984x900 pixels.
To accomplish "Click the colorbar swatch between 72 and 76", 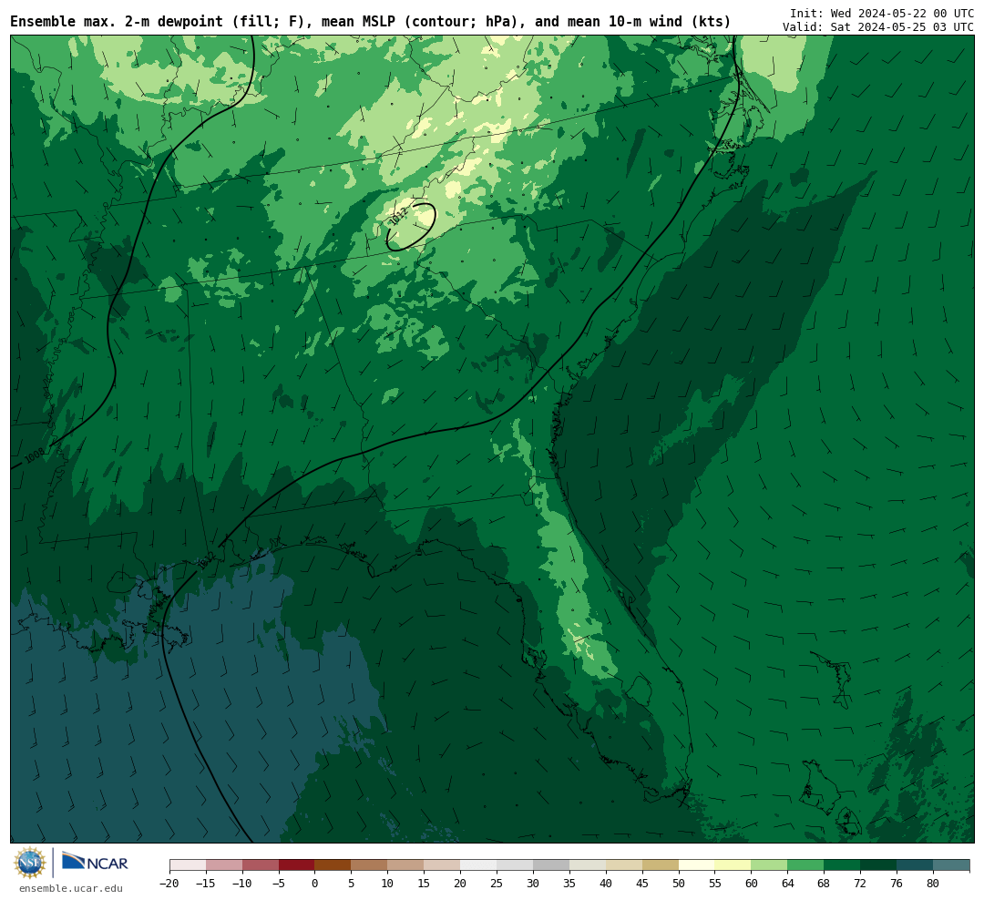I will click(879, 865).
